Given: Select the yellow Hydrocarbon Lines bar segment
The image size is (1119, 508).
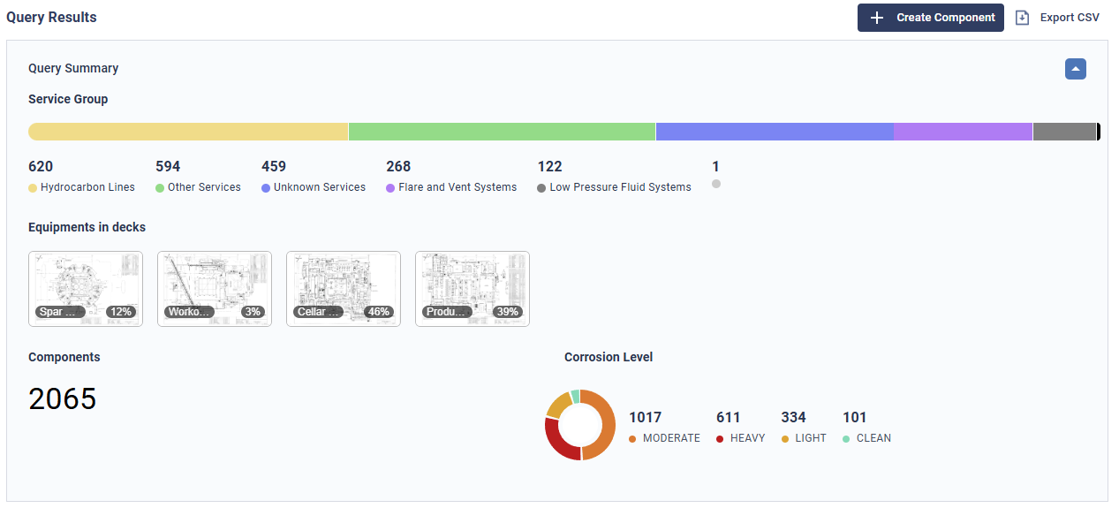Looking at the screenshot, I should tap(188, 132).
